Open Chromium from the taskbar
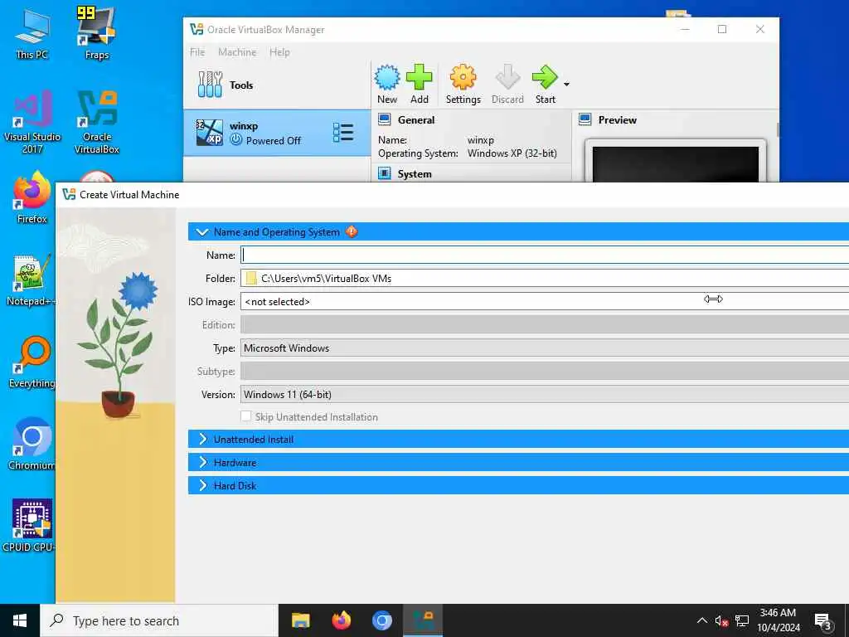The width and height of the screenshot is (849, 637). pyautogui.click(x=381, y=620)
